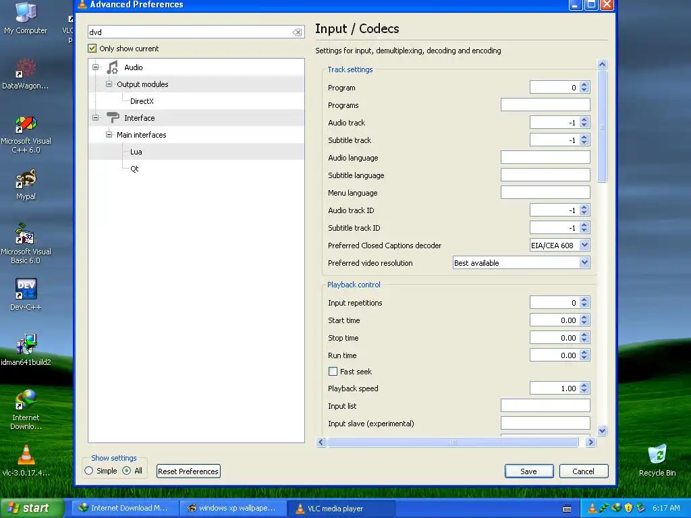Click the yellow security shield tray icon
The height and width of the screenshot is (518, 691).
pyautogui.click(x=628, y=508)
